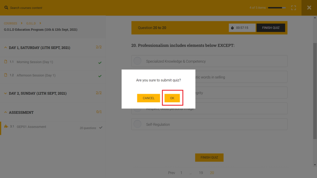This screenshot has height=178, width=317.
Task: Collapse Day 2, Sunday section
Action: pyautogui.click(x=5, y=93)
